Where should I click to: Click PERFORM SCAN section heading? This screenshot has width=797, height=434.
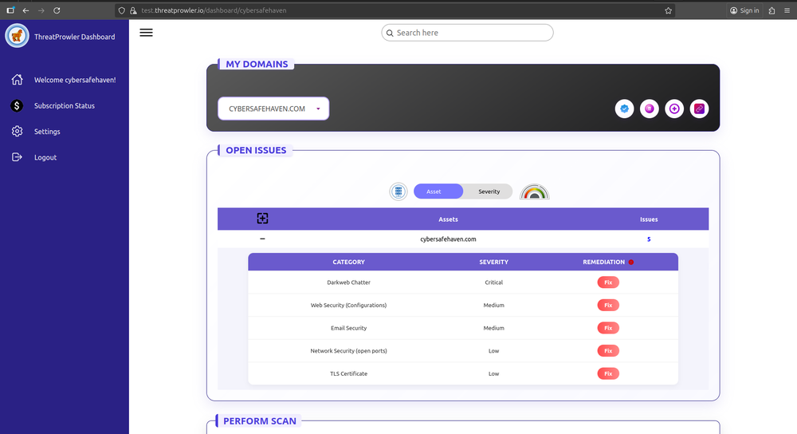[259, 421]
